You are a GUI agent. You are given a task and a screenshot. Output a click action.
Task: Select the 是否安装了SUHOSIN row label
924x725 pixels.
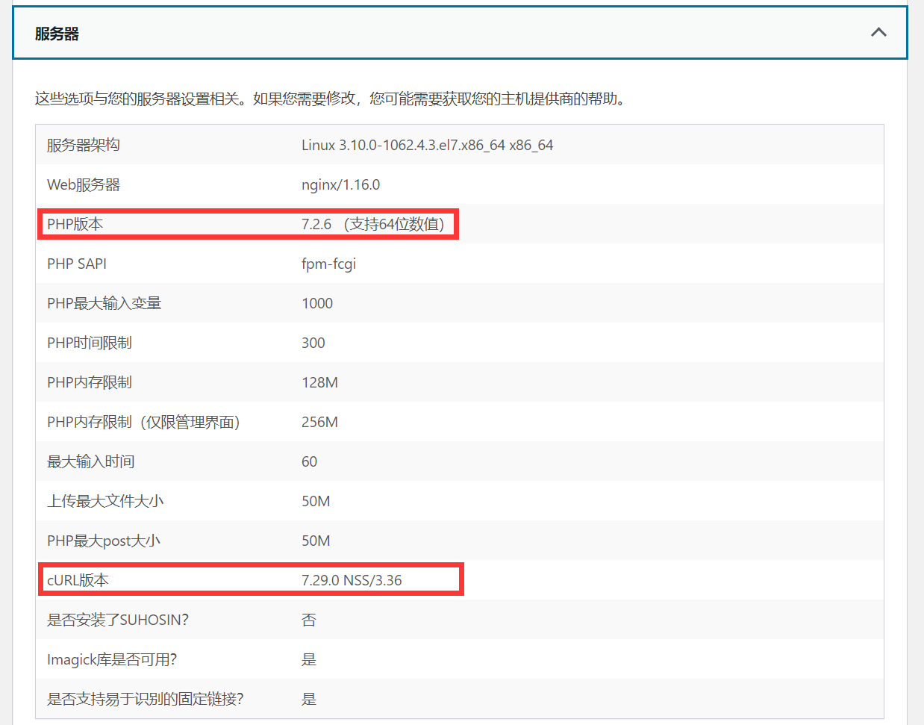click(118, 620)
